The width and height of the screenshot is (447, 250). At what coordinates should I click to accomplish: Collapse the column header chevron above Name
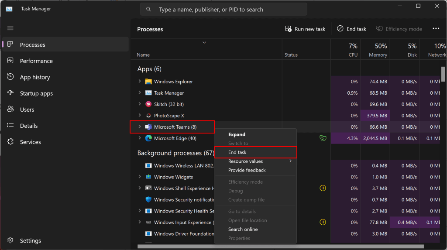(204, 42)
